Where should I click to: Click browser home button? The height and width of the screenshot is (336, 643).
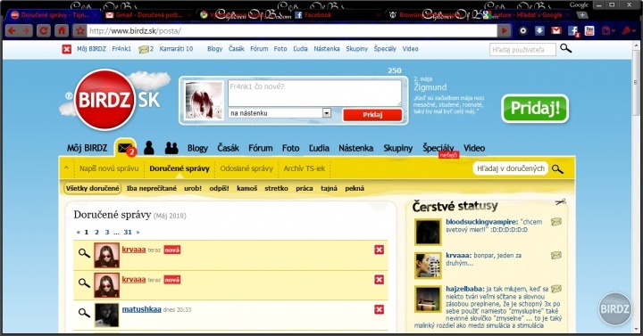(x=62, y=30)
